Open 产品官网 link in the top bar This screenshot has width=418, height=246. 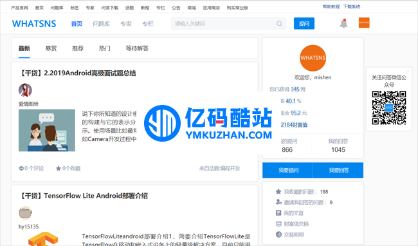point(19,8)
